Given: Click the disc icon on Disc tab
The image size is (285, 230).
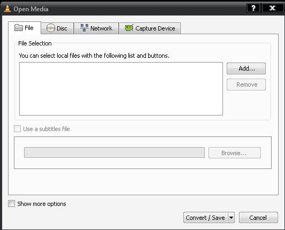Looking at the screenshot, I should point(50,28).
